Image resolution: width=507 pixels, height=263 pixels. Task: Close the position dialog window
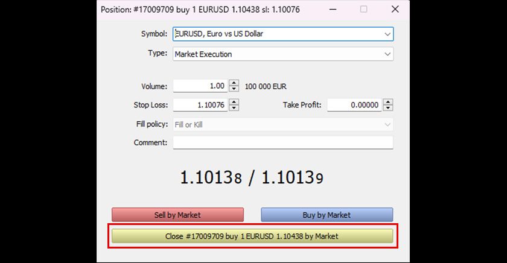[395, 10]
